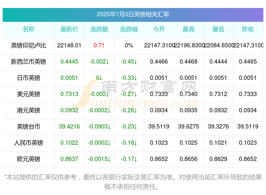Click the low value 0.8629
The width and height of the screenshot is (266, 195).
point(218,159)
